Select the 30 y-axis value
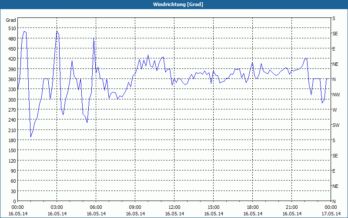Viewport: 348px width, 218px height. click(x=13, y=191)
